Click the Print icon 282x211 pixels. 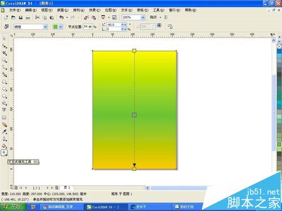pyautogui.click(x=28, y=18)
